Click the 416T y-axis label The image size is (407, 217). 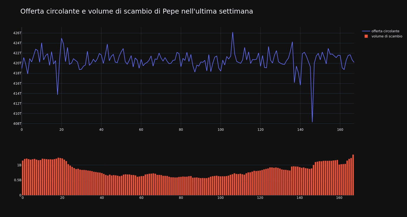pyautogui.click(x=17, y=83)
